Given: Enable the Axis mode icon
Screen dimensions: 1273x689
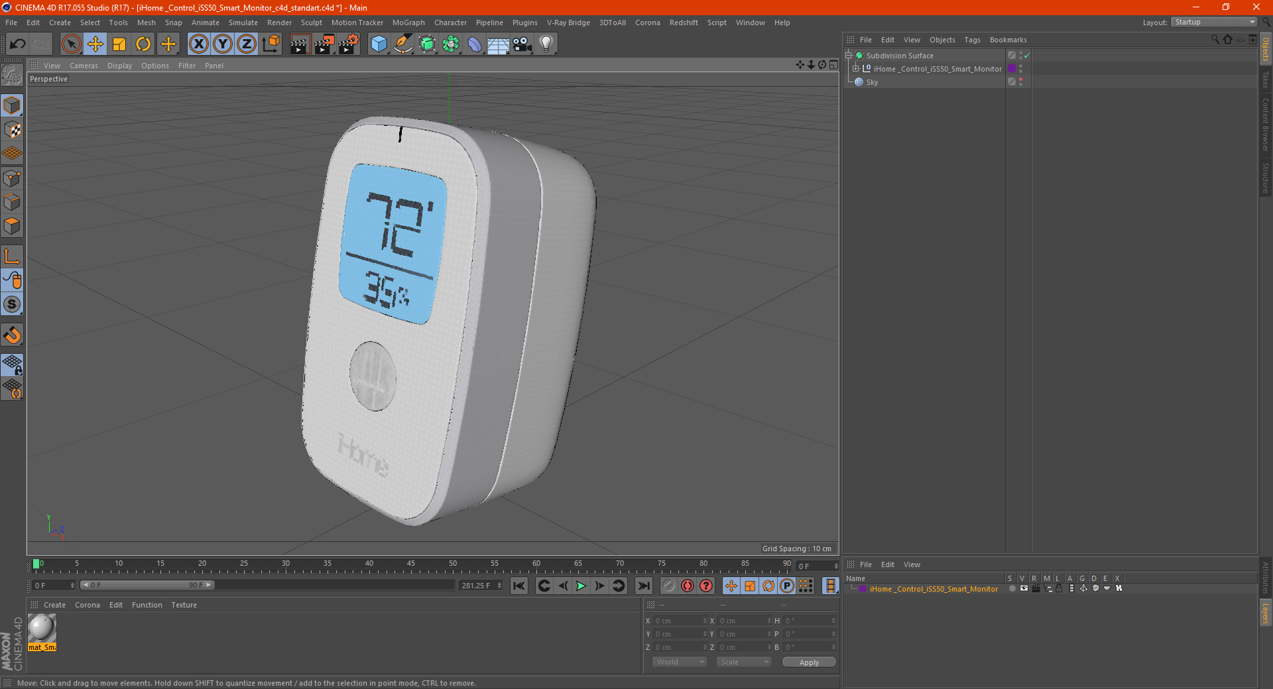Looking at the screenshot, I should click(12, 256).
